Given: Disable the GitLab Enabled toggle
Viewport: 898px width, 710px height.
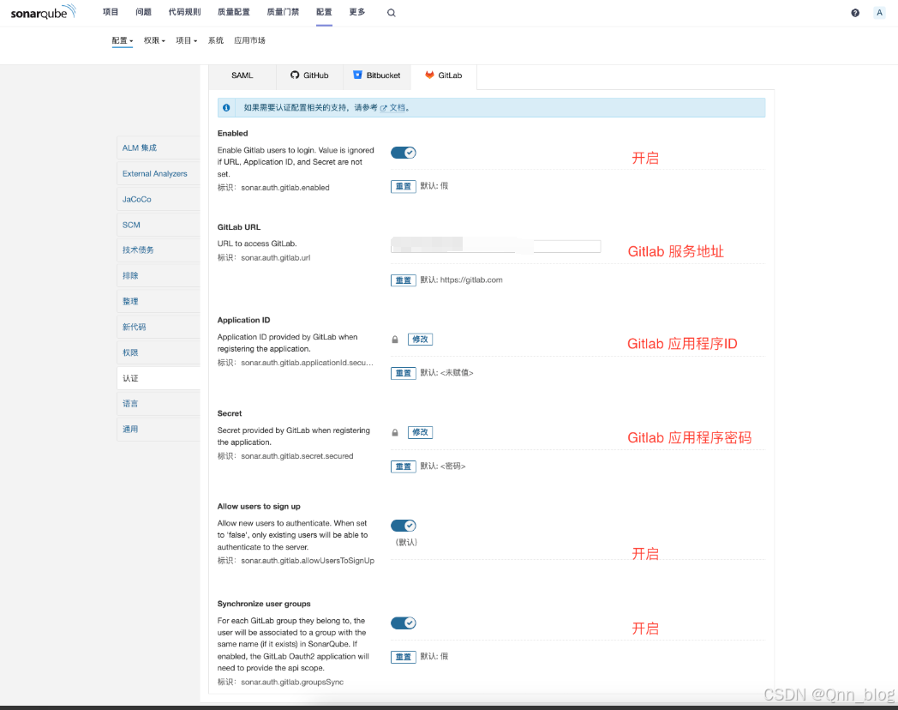Looking at the screenshot, I should 403,152.
